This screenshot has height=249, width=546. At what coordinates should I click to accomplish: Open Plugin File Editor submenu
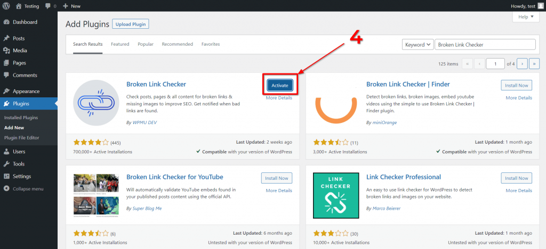pos(21,138)
